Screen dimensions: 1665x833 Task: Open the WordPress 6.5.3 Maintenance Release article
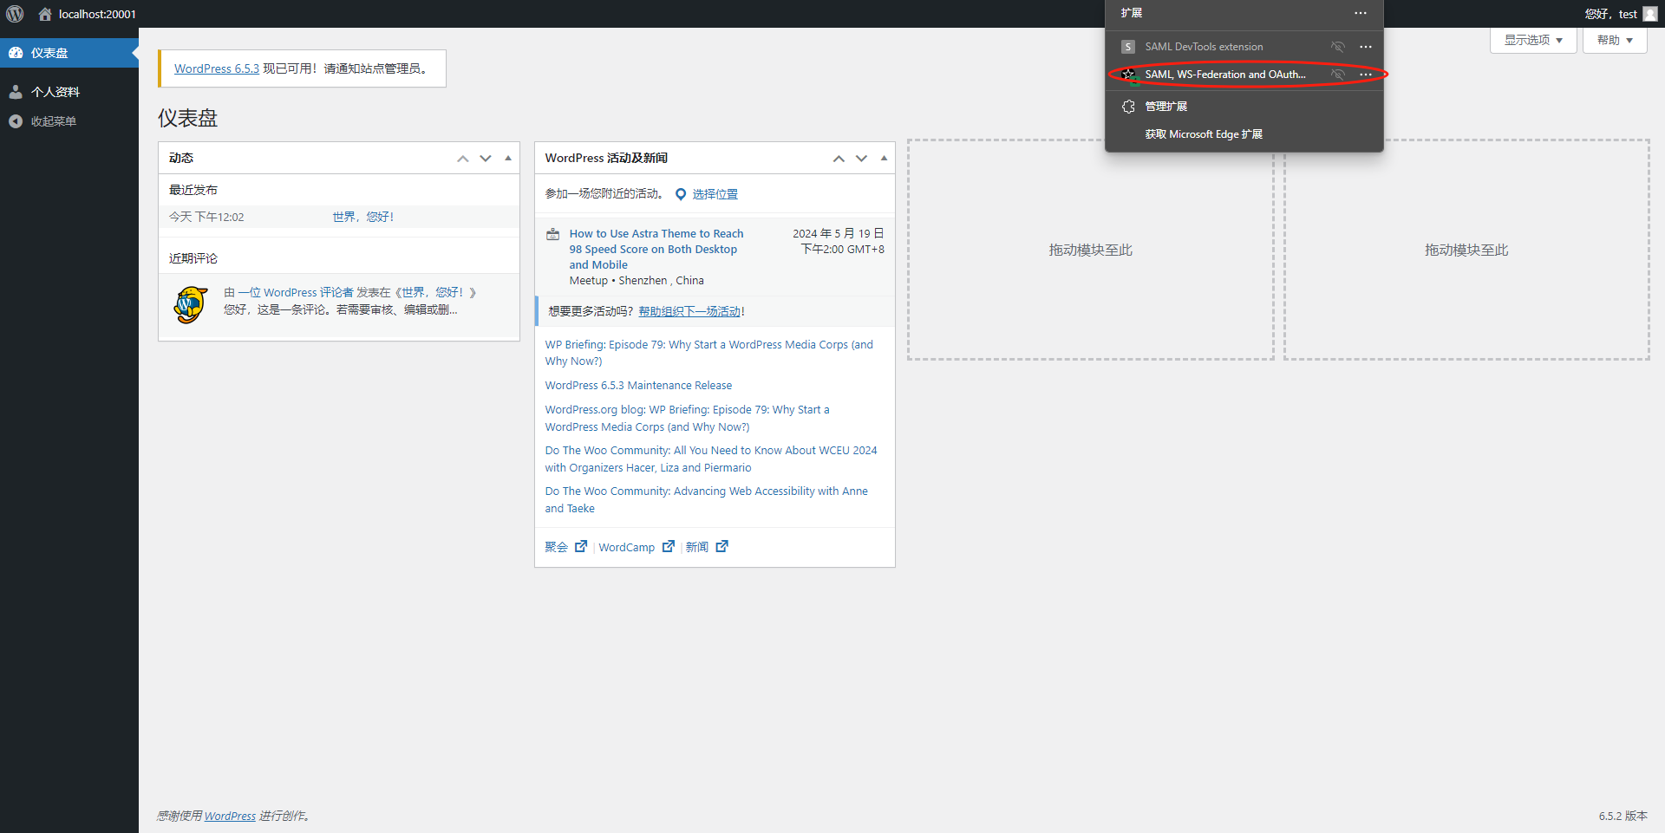638,386
